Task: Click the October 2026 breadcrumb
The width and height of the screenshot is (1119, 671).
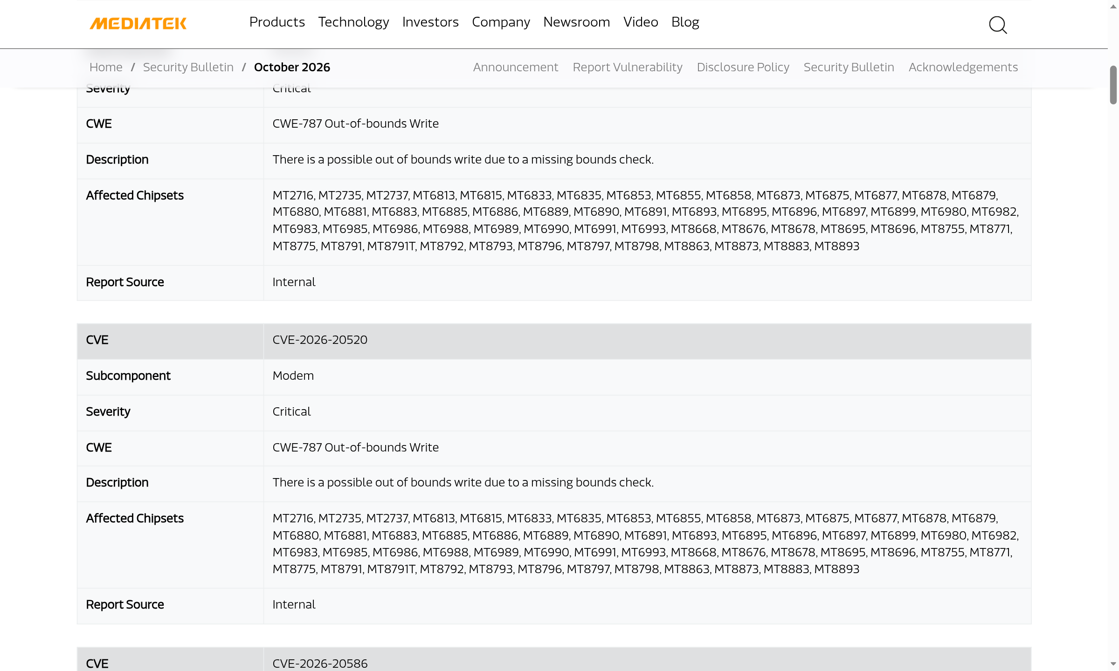Action: 292,67
